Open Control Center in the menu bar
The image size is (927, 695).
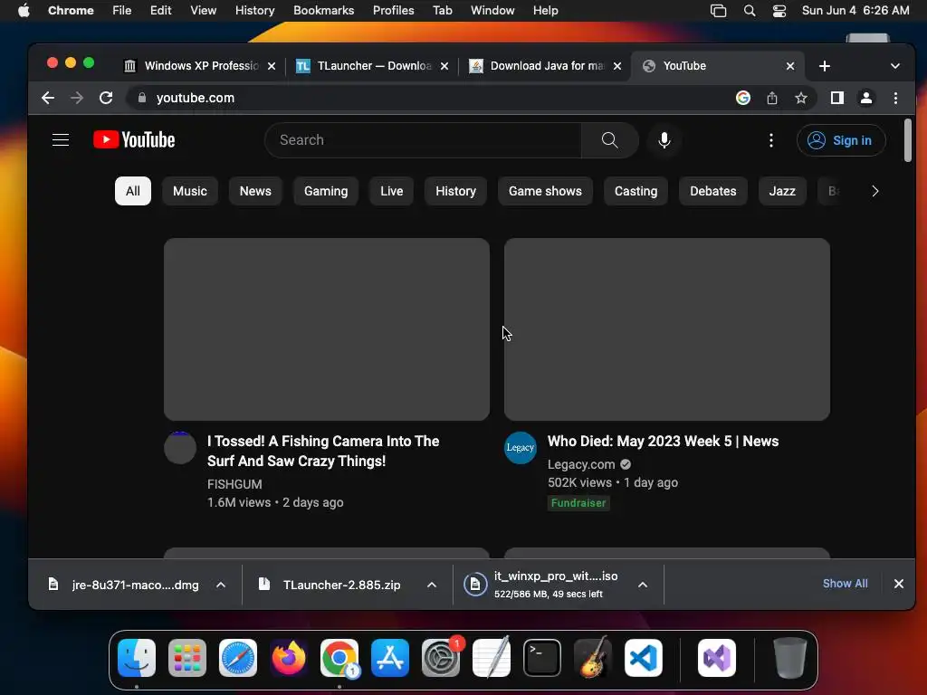779,11
